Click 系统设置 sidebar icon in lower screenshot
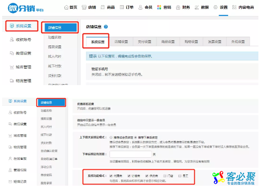This screenshot has height=187, width=261. 10,101
